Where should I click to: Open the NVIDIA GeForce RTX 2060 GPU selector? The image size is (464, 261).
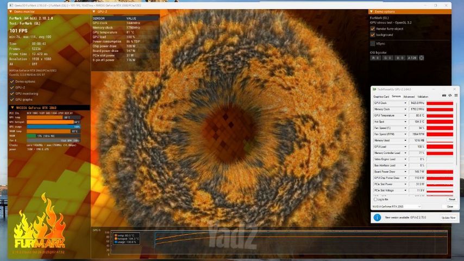pyautogui.click(x=397, y=207)
